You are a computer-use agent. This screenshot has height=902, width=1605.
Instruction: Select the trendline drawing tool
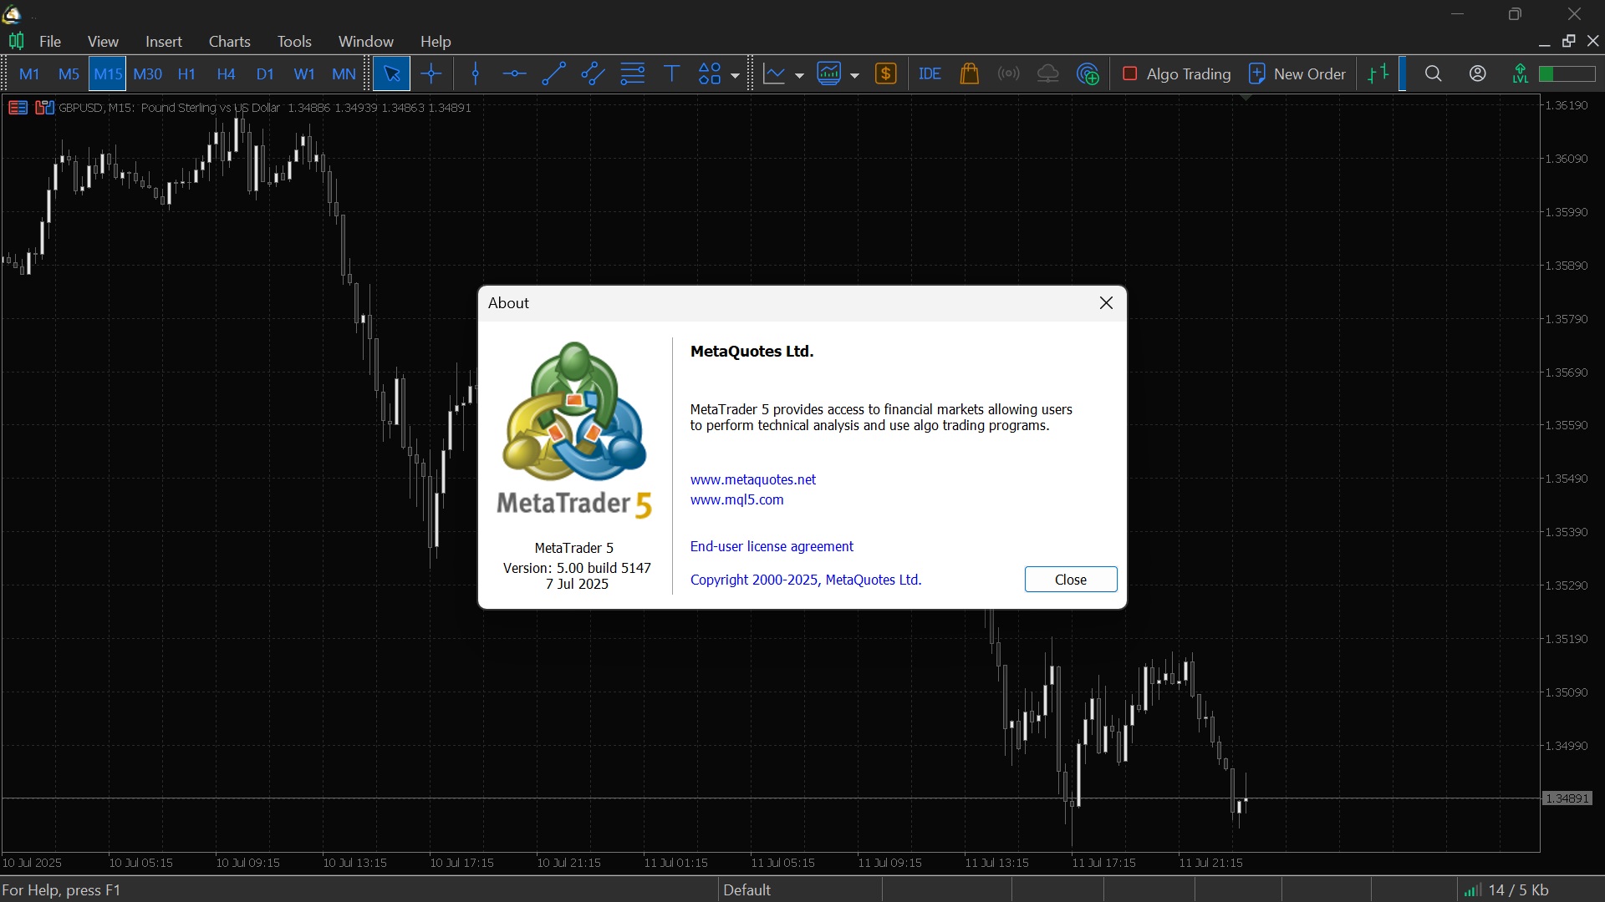tap(553, 74)
